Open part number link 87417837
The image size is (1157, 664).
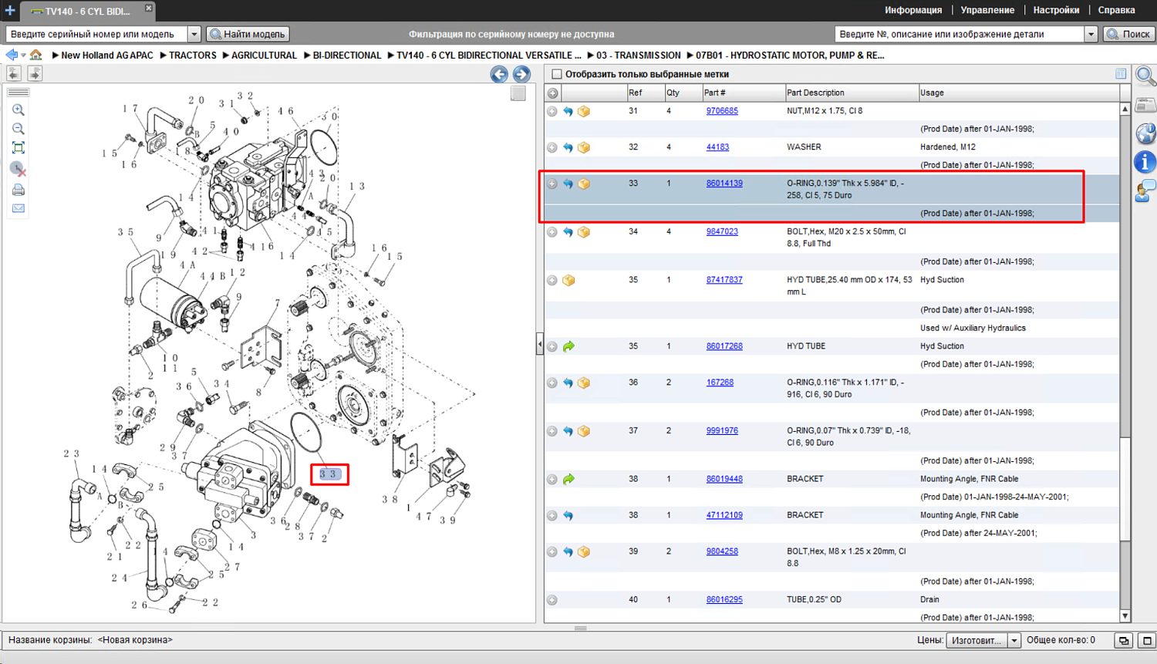coord(724,280)
